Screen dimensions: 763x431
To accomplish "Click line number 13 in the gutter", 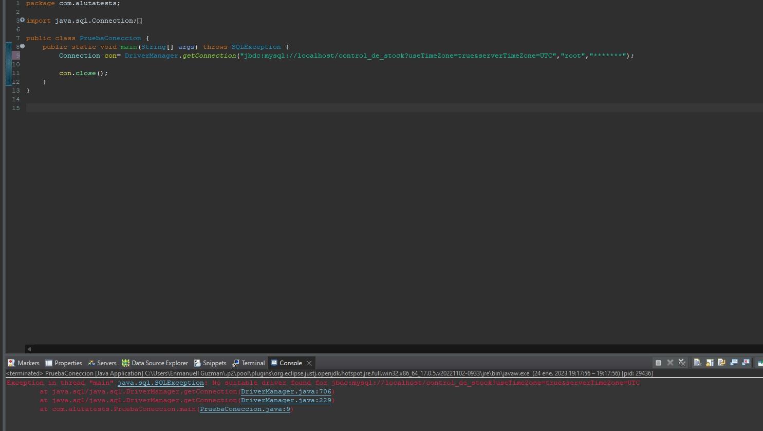I will tap(16, 91).
